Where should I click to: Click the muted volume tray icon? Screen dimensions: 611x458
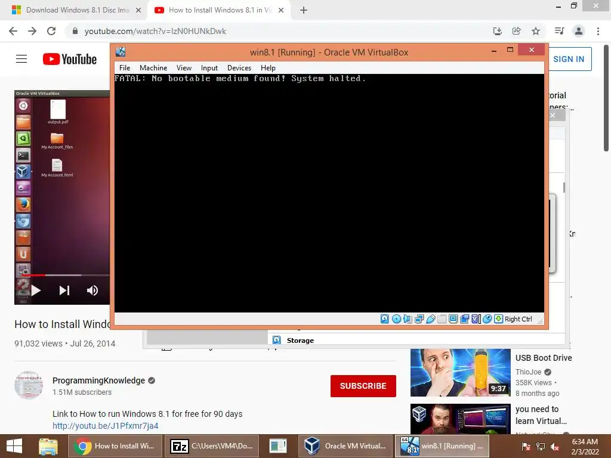click(555, 447)
